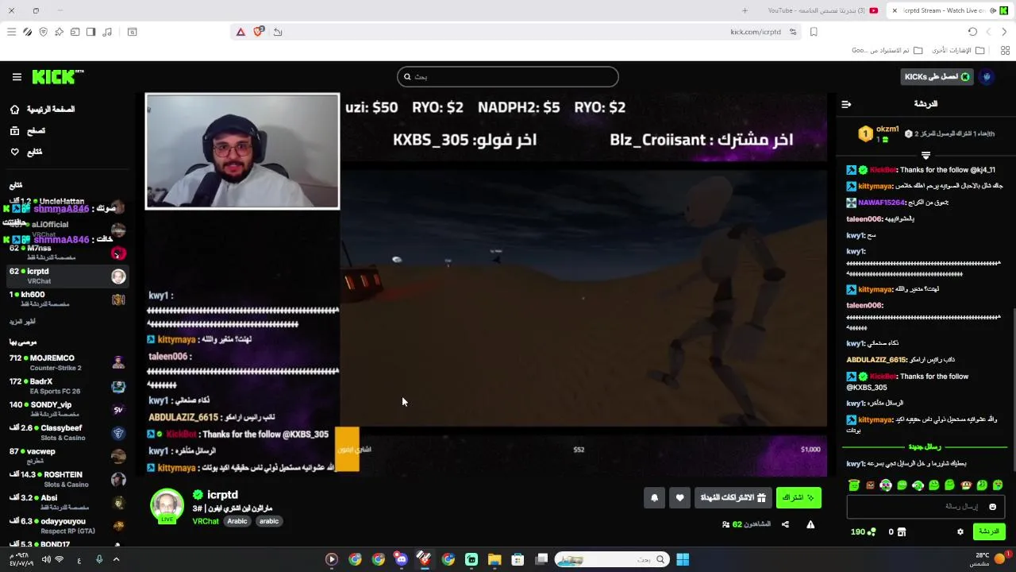
Task: Click the capitalized Arabic tag
Action: (x=237, y=521)
